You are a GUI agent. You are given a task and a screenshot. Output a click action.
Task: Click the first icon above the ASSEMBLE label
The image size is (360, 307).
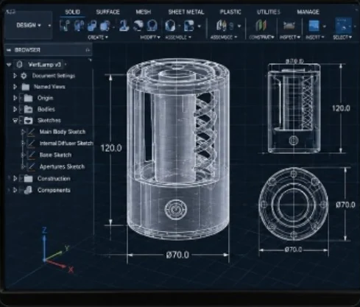170,26
